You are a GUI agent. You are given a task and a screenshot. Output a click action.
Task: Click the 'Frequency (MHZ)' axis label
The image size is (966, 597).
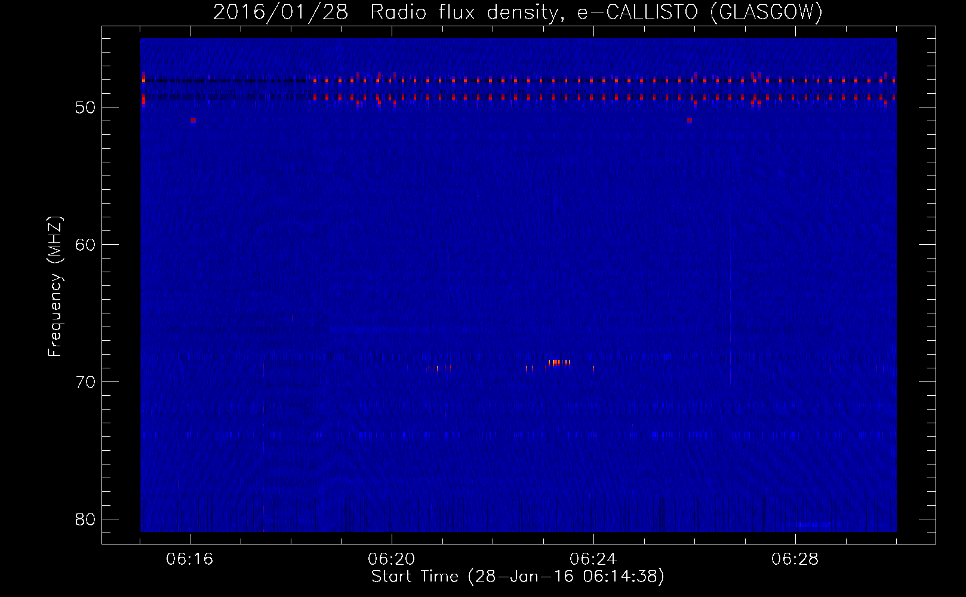coord(54,287)
